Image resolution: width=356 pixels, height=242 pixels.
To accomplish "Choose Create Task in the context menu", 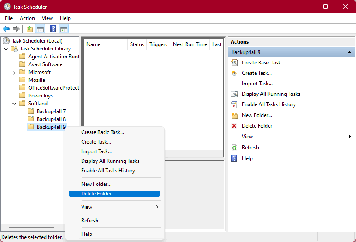I will [114, 142].
